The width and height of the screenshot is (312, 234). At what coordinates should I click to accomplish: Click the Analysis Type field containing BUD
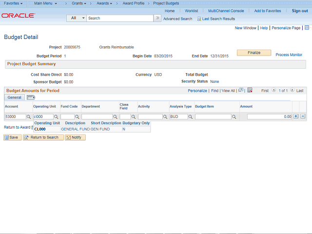tap(179, 117)
